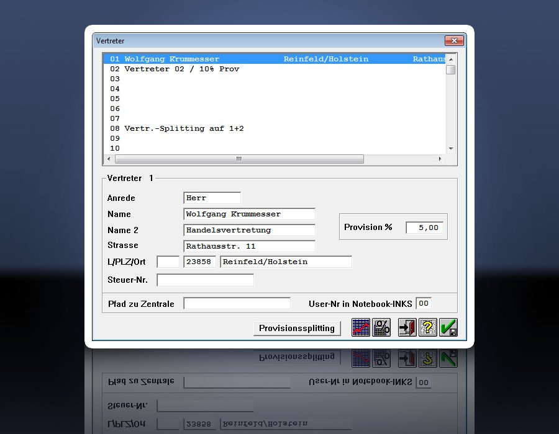Select empty row 09 in list

[274, 138]
